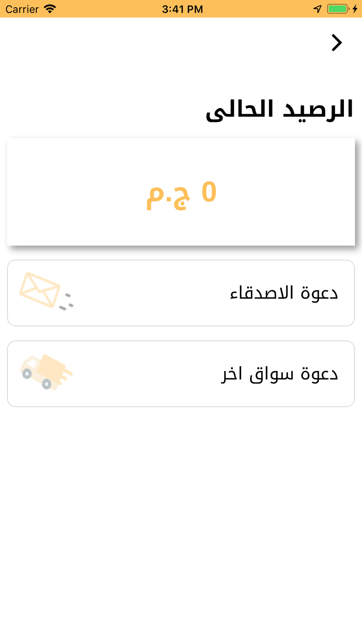Tap the location arrow status icon
The height and width of the screenshot is (644, 362).
point(317,9)
